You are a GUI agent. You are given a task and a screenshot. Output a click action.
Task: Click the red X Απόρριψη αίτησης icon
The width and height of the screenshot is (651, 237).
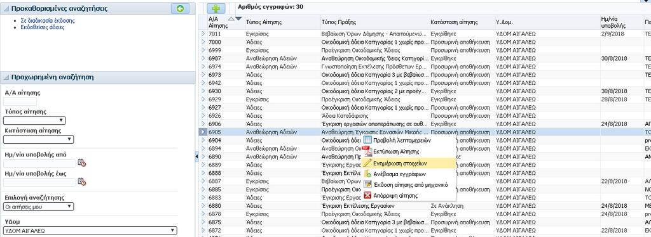367,196
